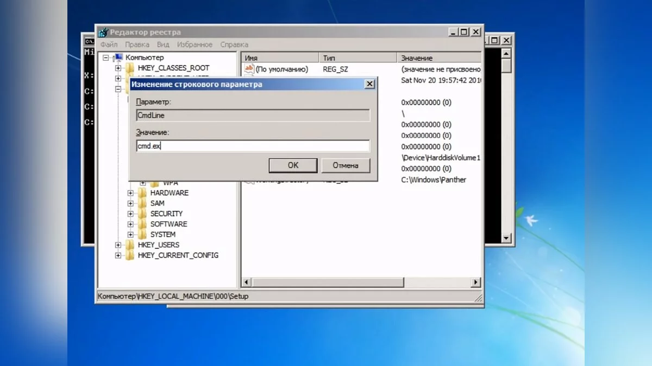The width and height of the screenshot is (652, 366).
Task: Select the SAM folder icon in tree
Action: coord(142,203)
